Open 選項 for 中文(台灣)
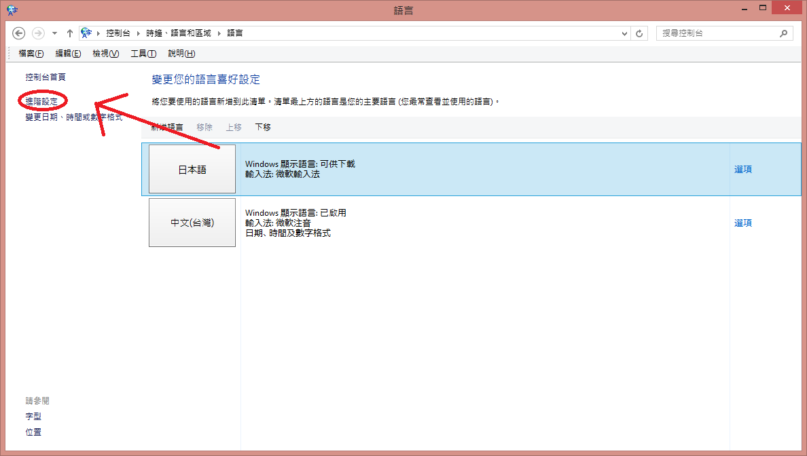Image resolution: width=807 pixels, height=456 pixels. click(743, 223)
